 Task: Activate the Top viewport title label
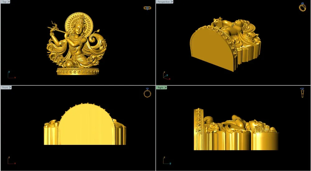click(4, 2)
